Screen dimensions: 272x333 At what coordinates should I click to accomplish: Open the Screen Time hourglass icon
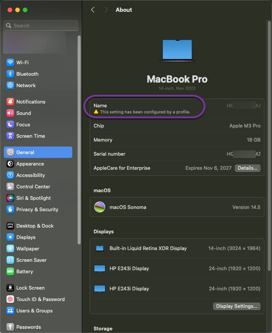point(10,136)
